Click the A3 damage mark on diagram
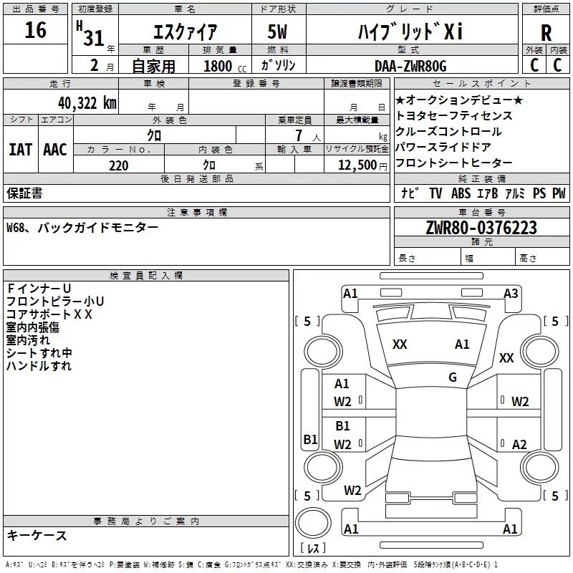Viewport: 573px width, 573px height. click(511, 294)
